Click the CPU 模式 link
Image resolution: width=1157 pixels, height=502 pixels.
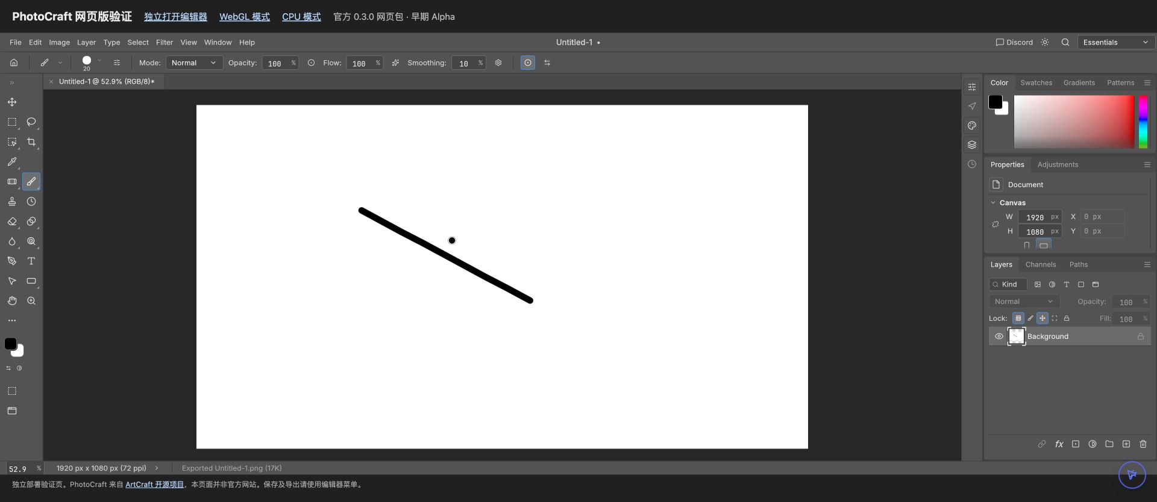[x=301, y=17]
